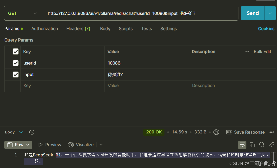
Task: Open the response more options ellipsis
Action: (272, 132)
